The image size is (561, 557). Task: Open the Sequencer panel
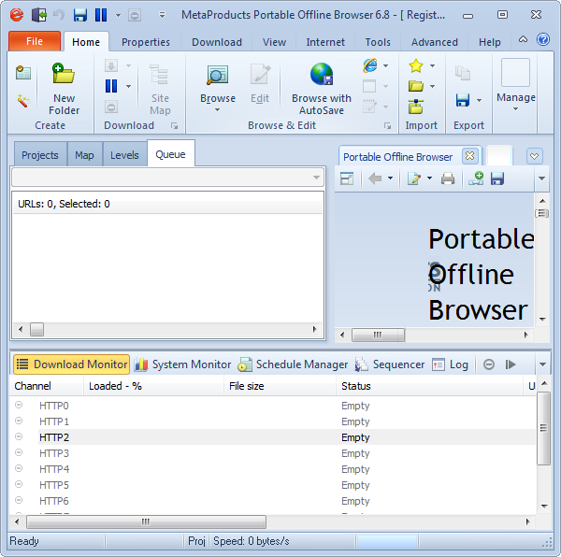390,364
